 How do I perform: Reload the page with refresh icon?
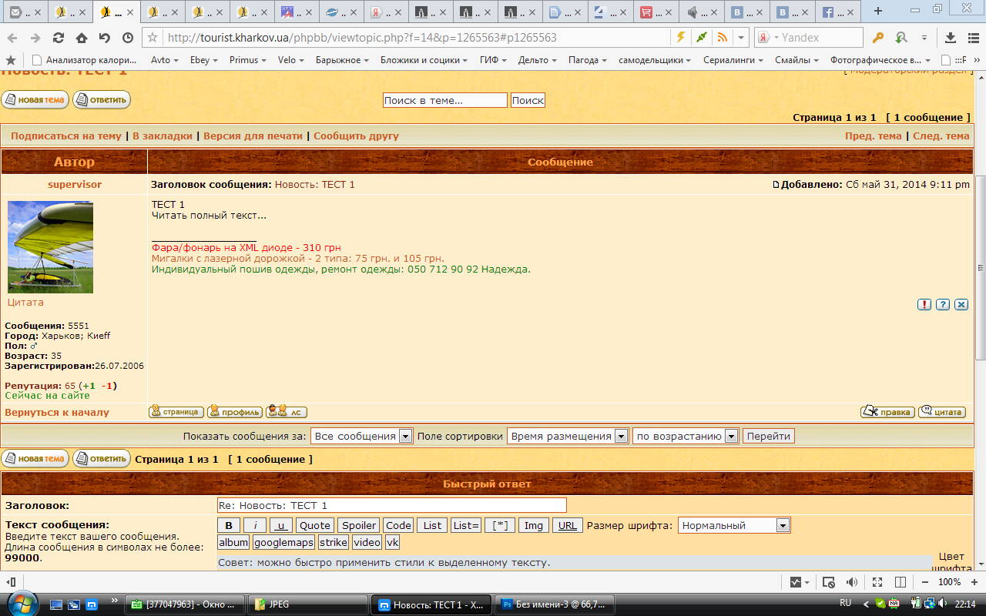pos(58,38)
